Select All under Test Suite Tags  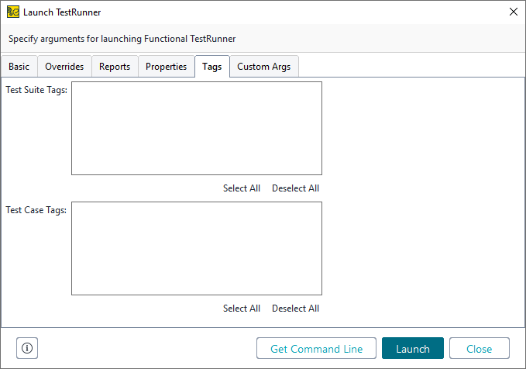click(242, 188)
